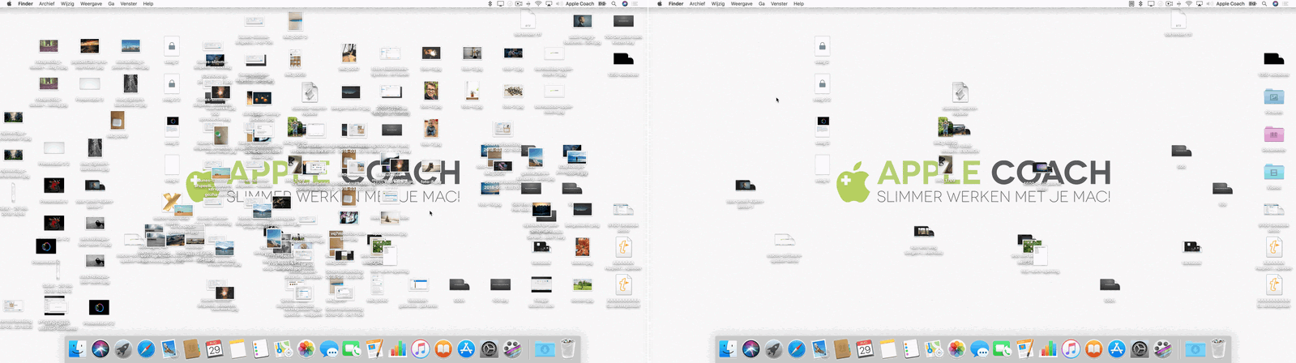
Task: Open Launchpad rocket in the left Dock
Action: coord(123,349)
